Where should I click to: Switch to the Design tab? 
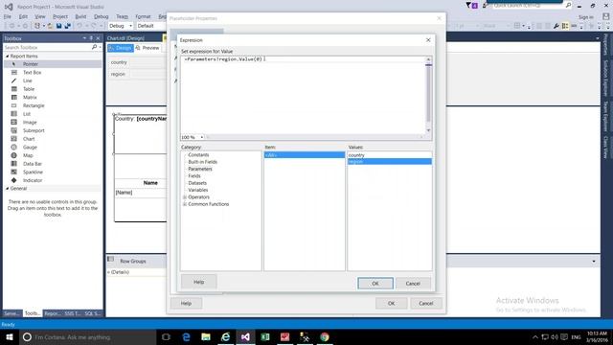(121, 48)
